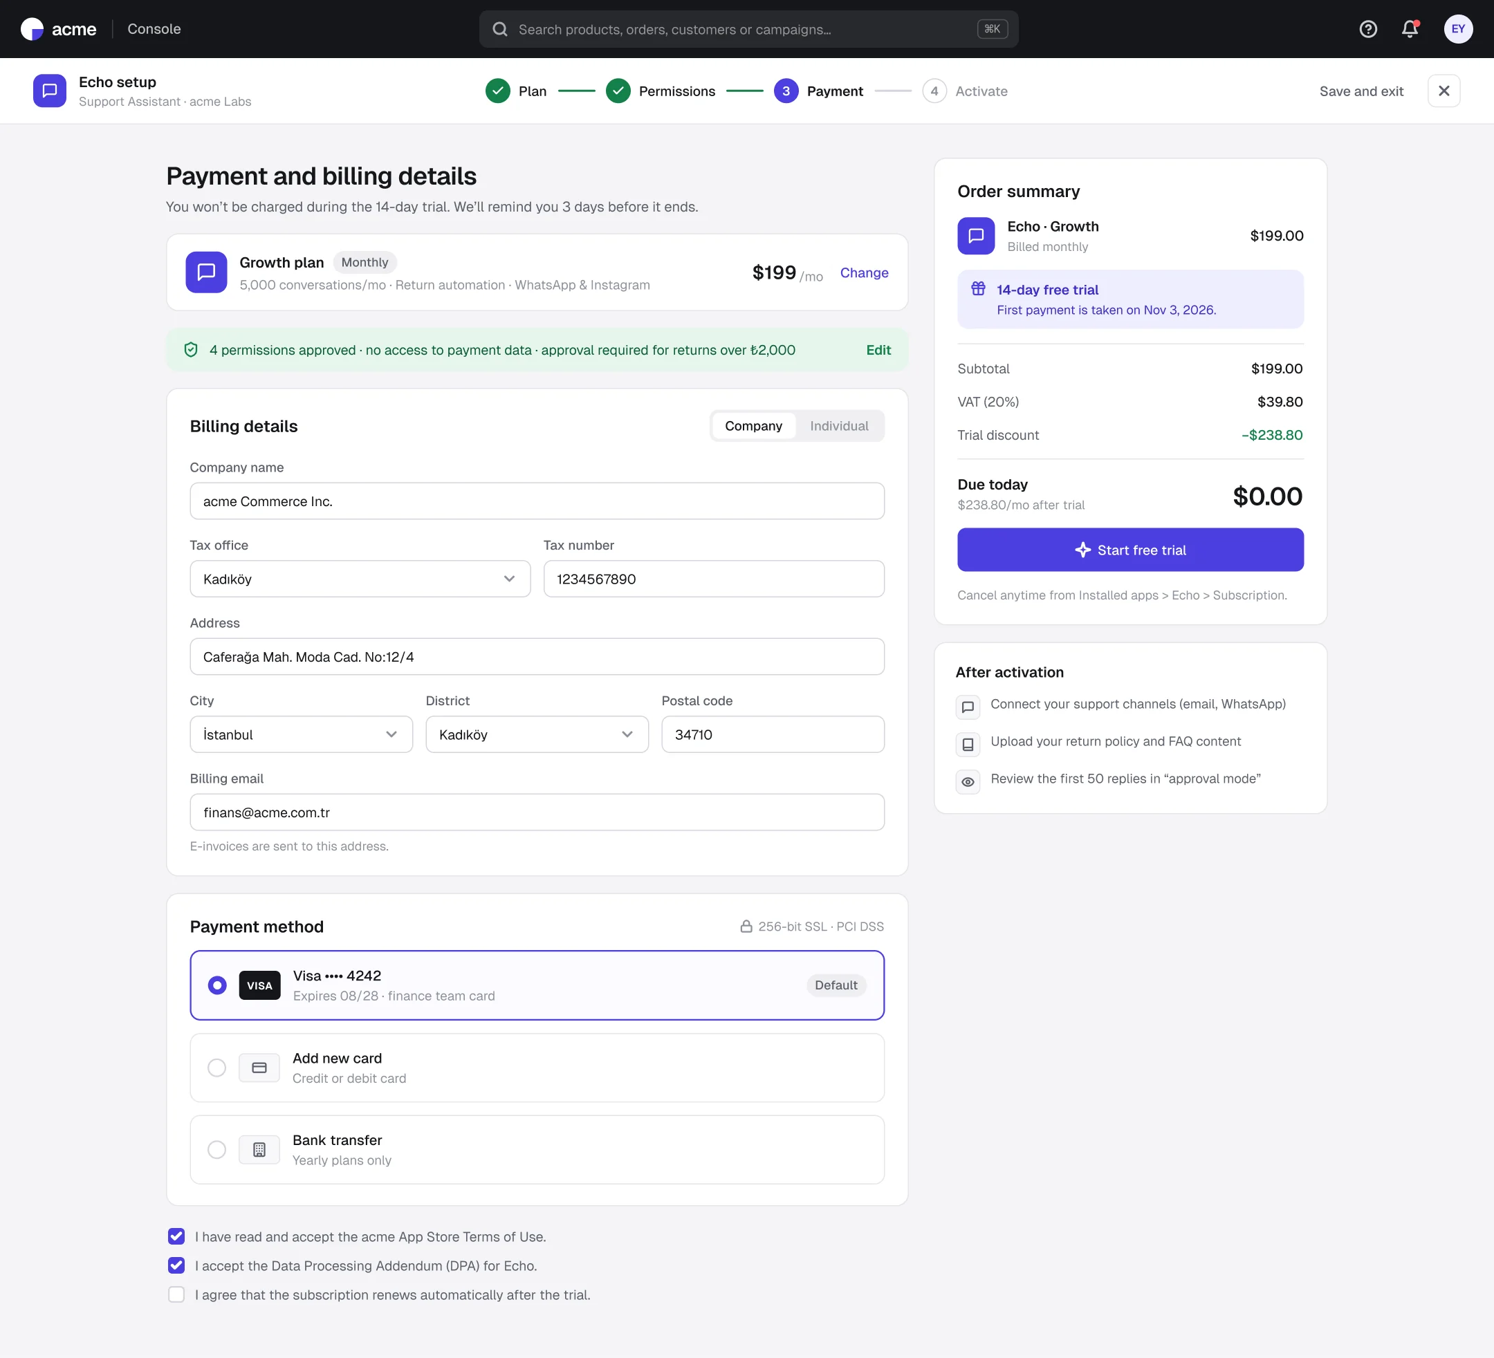Click Edit on the permissions banner
The image size is (1494, 1358).
pyautogui.click(x=878, y=350)
